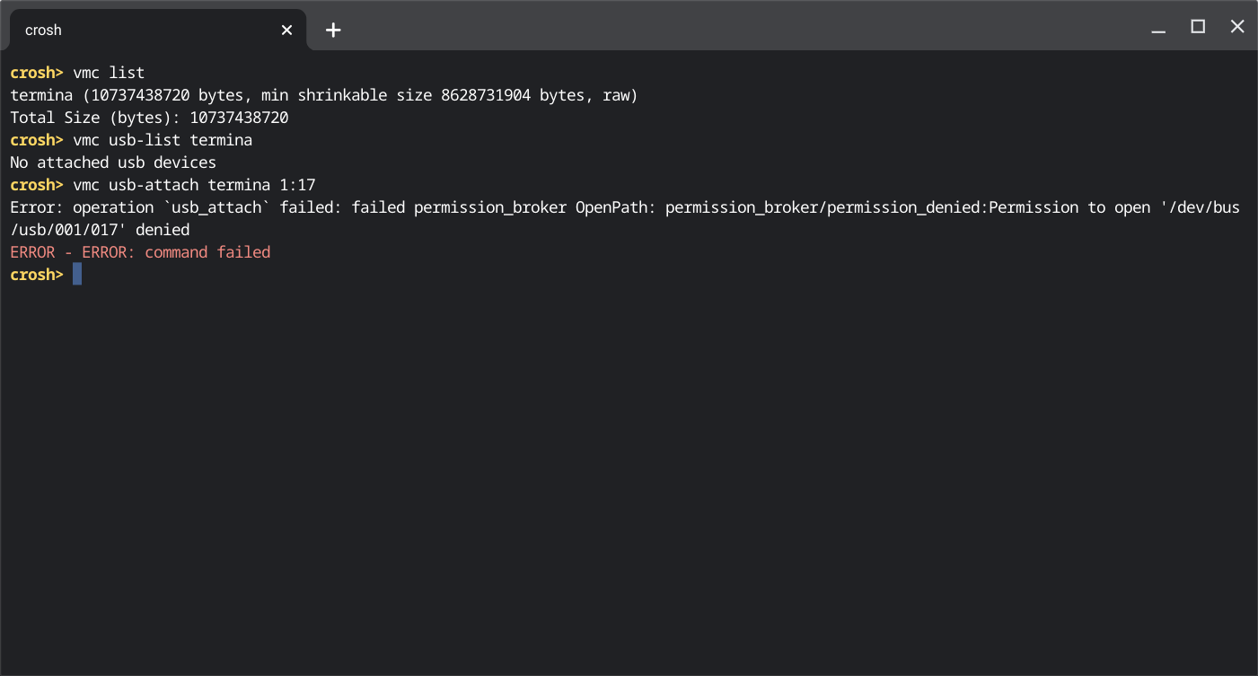Maximize the crosh window

point(1197,26)
